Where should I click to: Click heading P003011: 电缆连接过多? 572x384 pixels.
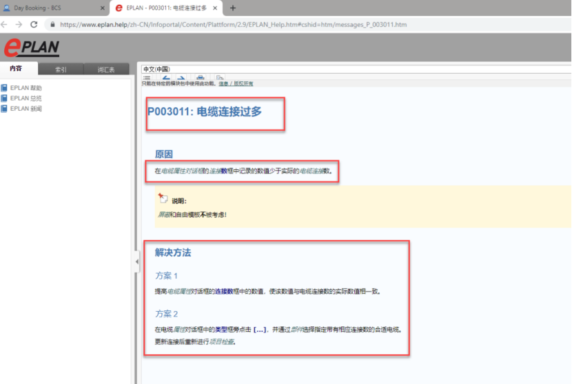pos(205,111)
